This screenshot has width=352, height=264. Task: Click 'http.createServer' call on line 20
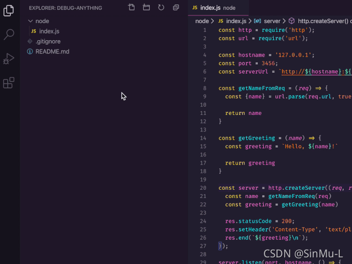coord(296,188)
